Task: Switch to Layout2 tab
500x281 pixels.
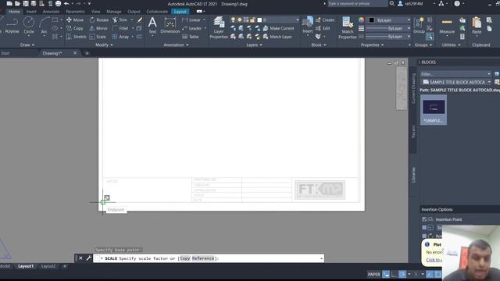Action: coord(48,266)
